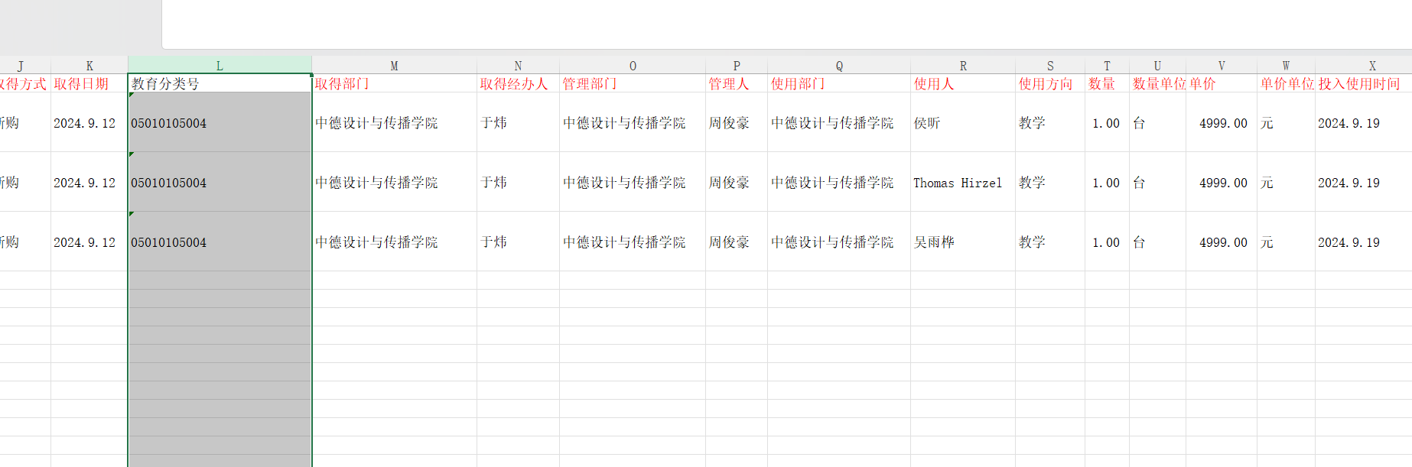Click the 投入使用时间 header cell

(x=1362, y=84)
